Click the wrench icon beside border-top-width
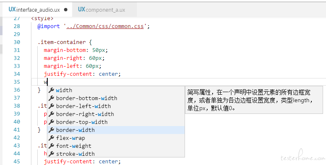 (x=51, y=122)
